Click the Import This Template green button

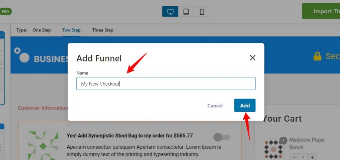[321, 11]
